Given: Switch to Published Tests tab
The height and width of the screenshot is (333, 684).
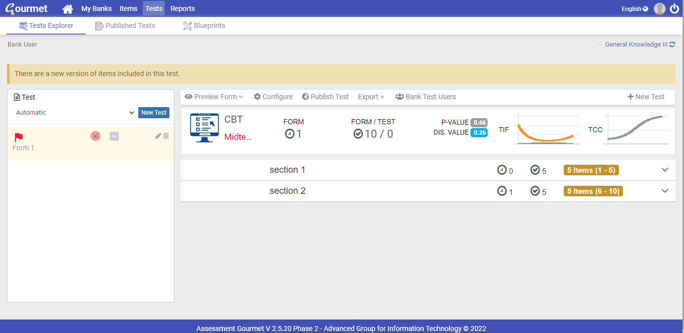Looking at the screenshot, I should click(125, 26).
